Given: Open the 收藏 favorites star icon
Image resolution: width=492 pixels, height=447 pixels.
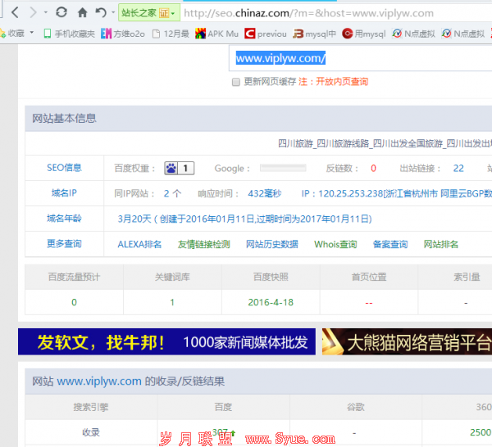Looking at the screenshot, I should pos(2,33).
